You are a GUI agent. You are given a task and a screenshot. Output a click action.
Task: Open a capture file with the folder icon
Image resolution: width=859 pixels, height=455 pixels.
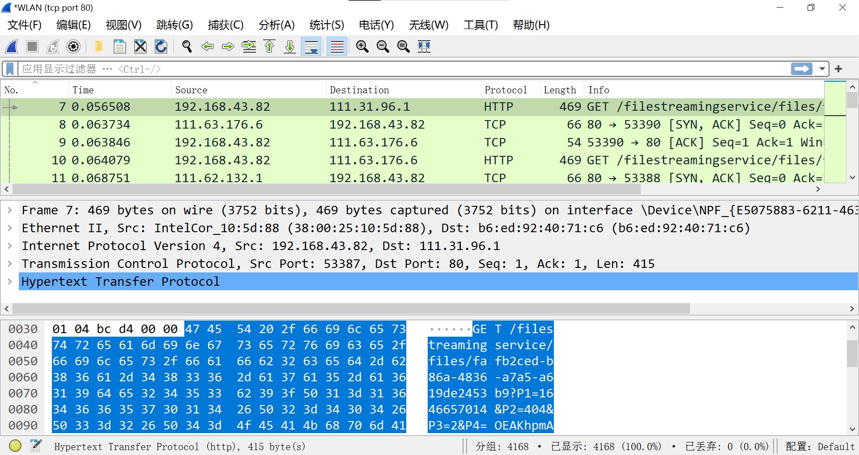[x=98, y=46]
